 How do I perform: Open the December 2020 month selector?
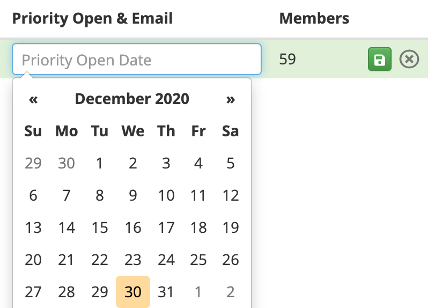click(132, 99)
